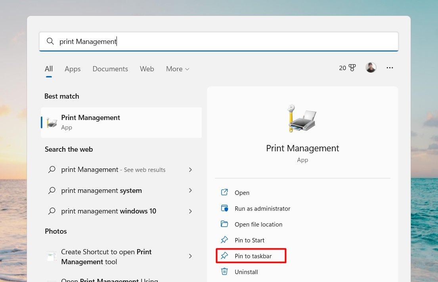
Task: Click search icon beside 'print management system'
Action: point(52,191)
